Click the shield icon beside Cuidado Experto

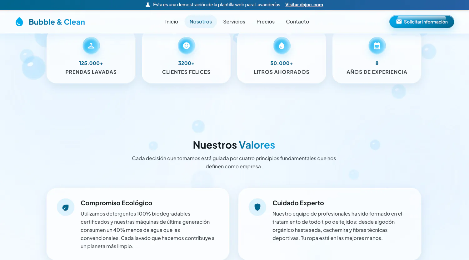(x=257, y=207)
